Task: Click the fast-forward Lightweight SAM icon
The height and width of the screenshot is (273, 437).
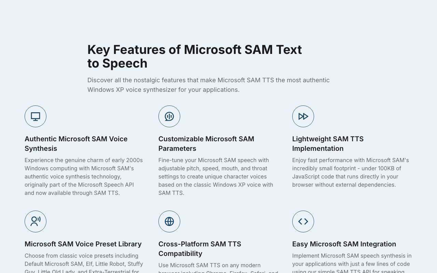Action: coord(303,116)
